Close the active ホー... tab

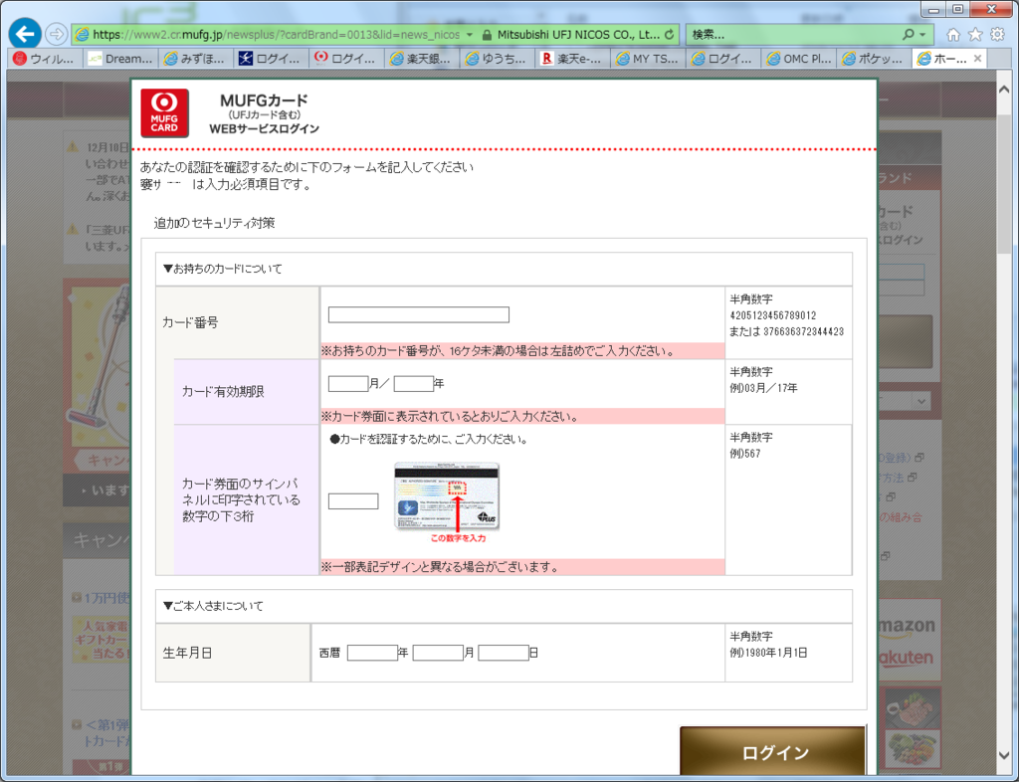(977, 59)
